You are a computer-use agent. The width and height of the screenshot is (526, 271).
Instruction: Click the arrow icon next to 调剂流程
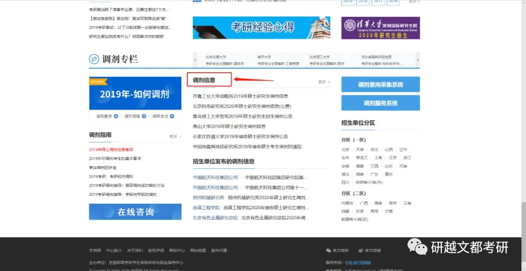[x=144, y=116]
